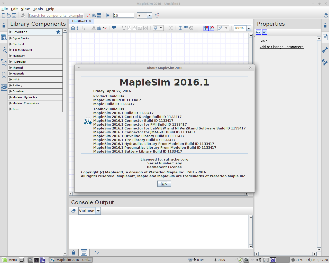Save the model with the floppy icon
This screenshot has height=263, width=329.
click(14, 15)
